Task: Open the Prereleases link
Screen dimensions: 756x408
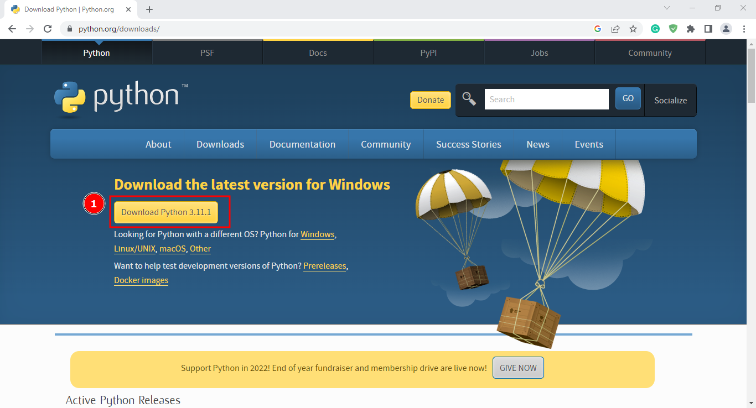Action: (325, 266)
